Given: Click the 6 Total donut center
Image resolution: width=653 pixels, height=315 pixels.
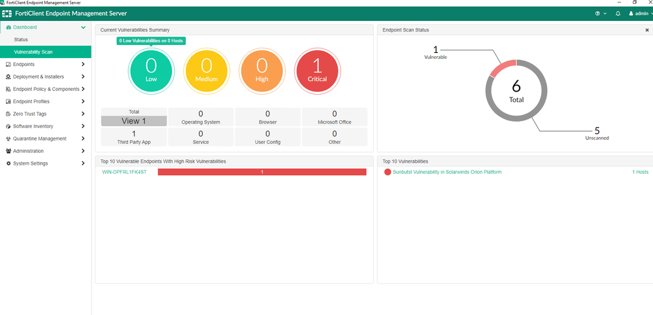Looking at the screenshot, I should point(516,91).
